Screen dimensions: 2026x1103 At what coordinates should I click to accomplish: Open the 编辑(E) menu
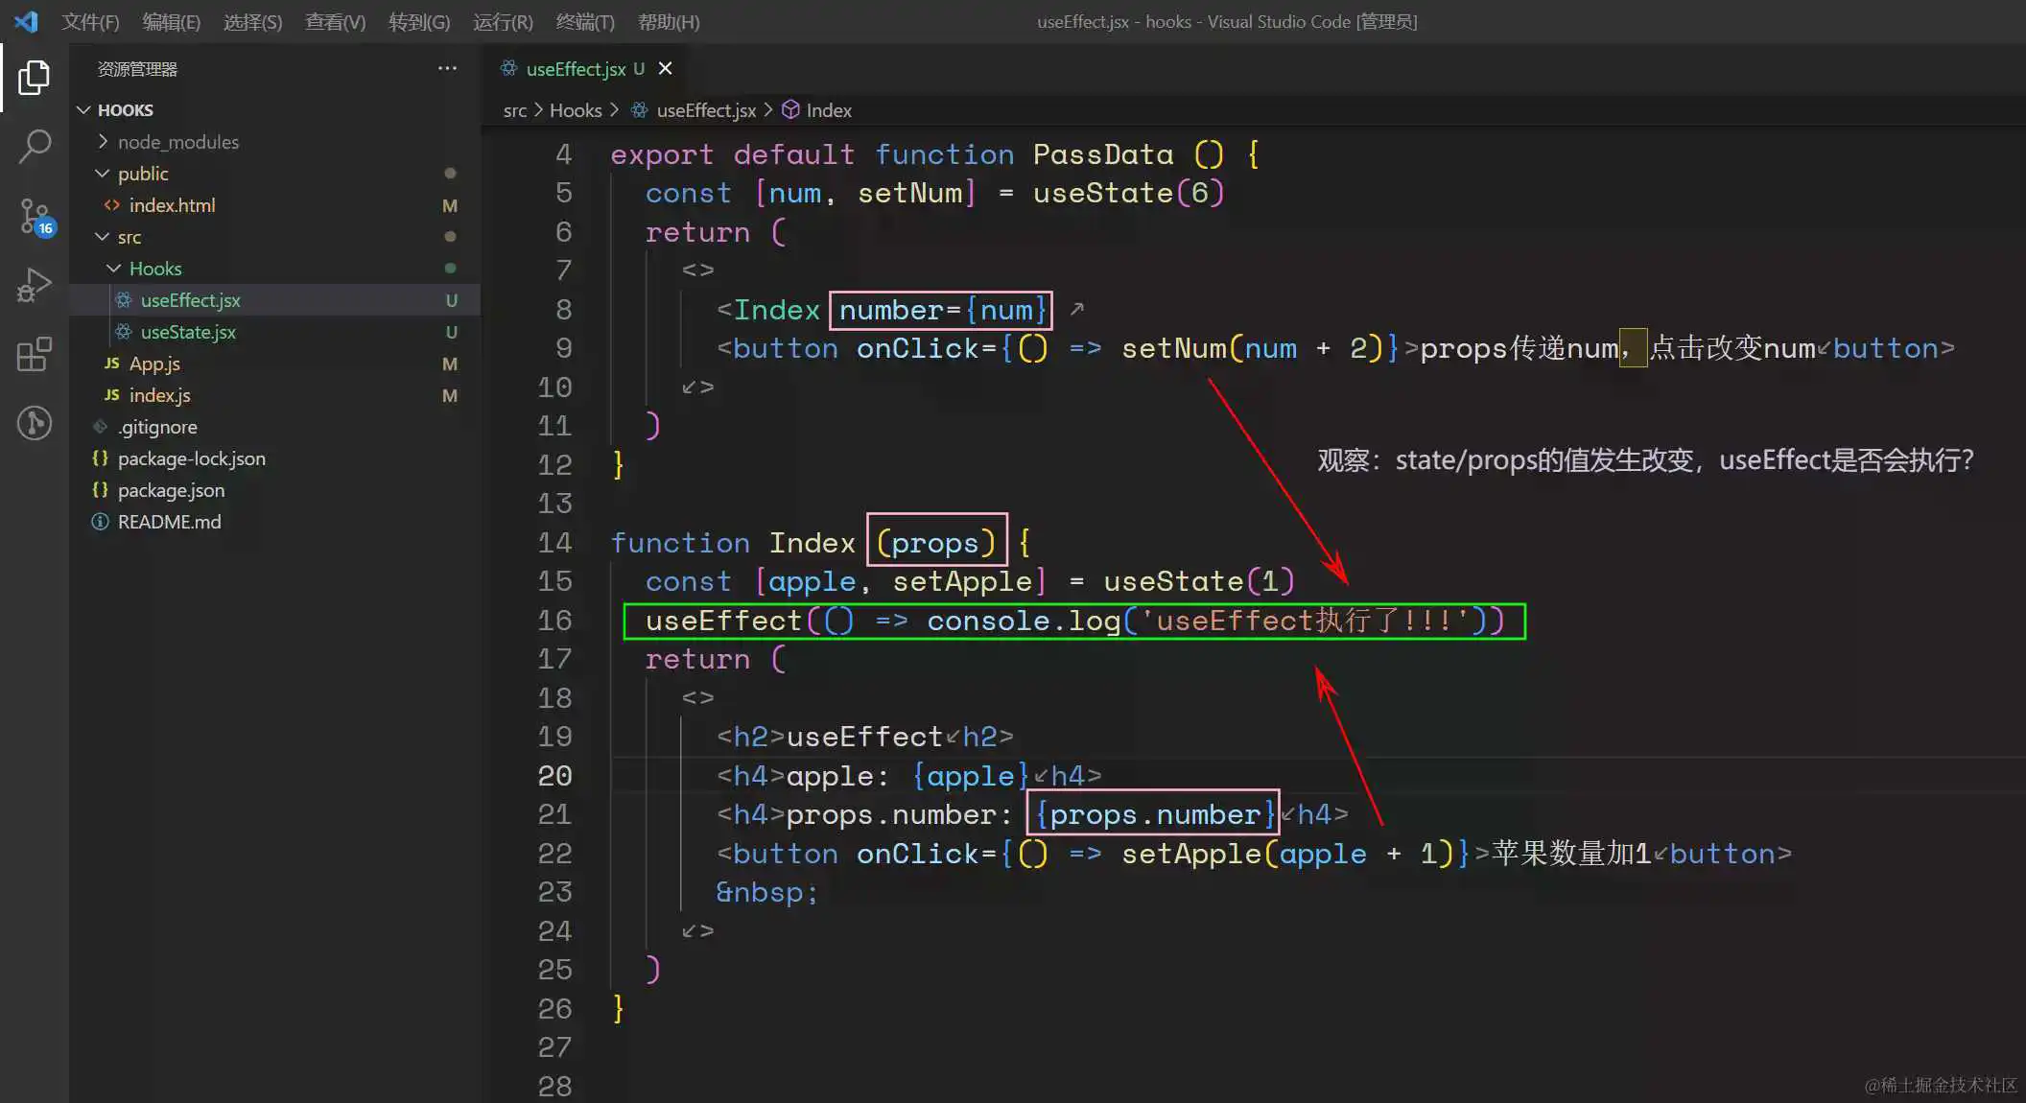point(172,21)
